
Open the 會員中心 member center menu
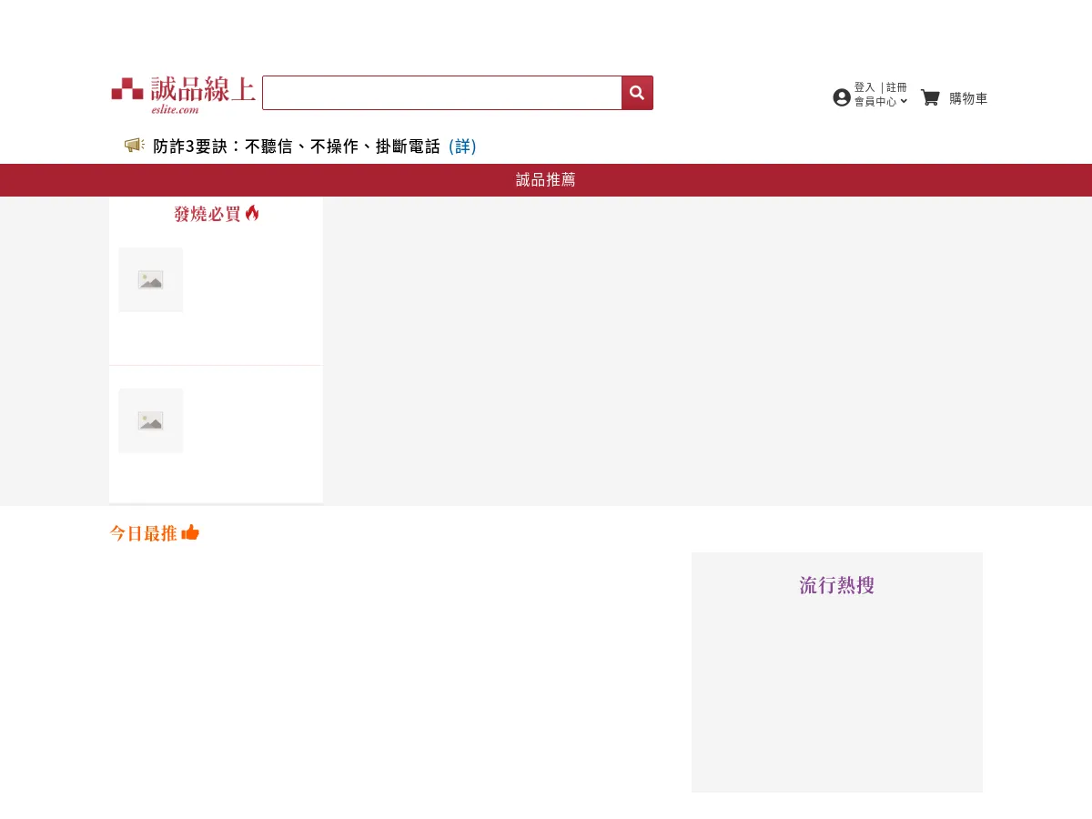click(x=875, y=101)
